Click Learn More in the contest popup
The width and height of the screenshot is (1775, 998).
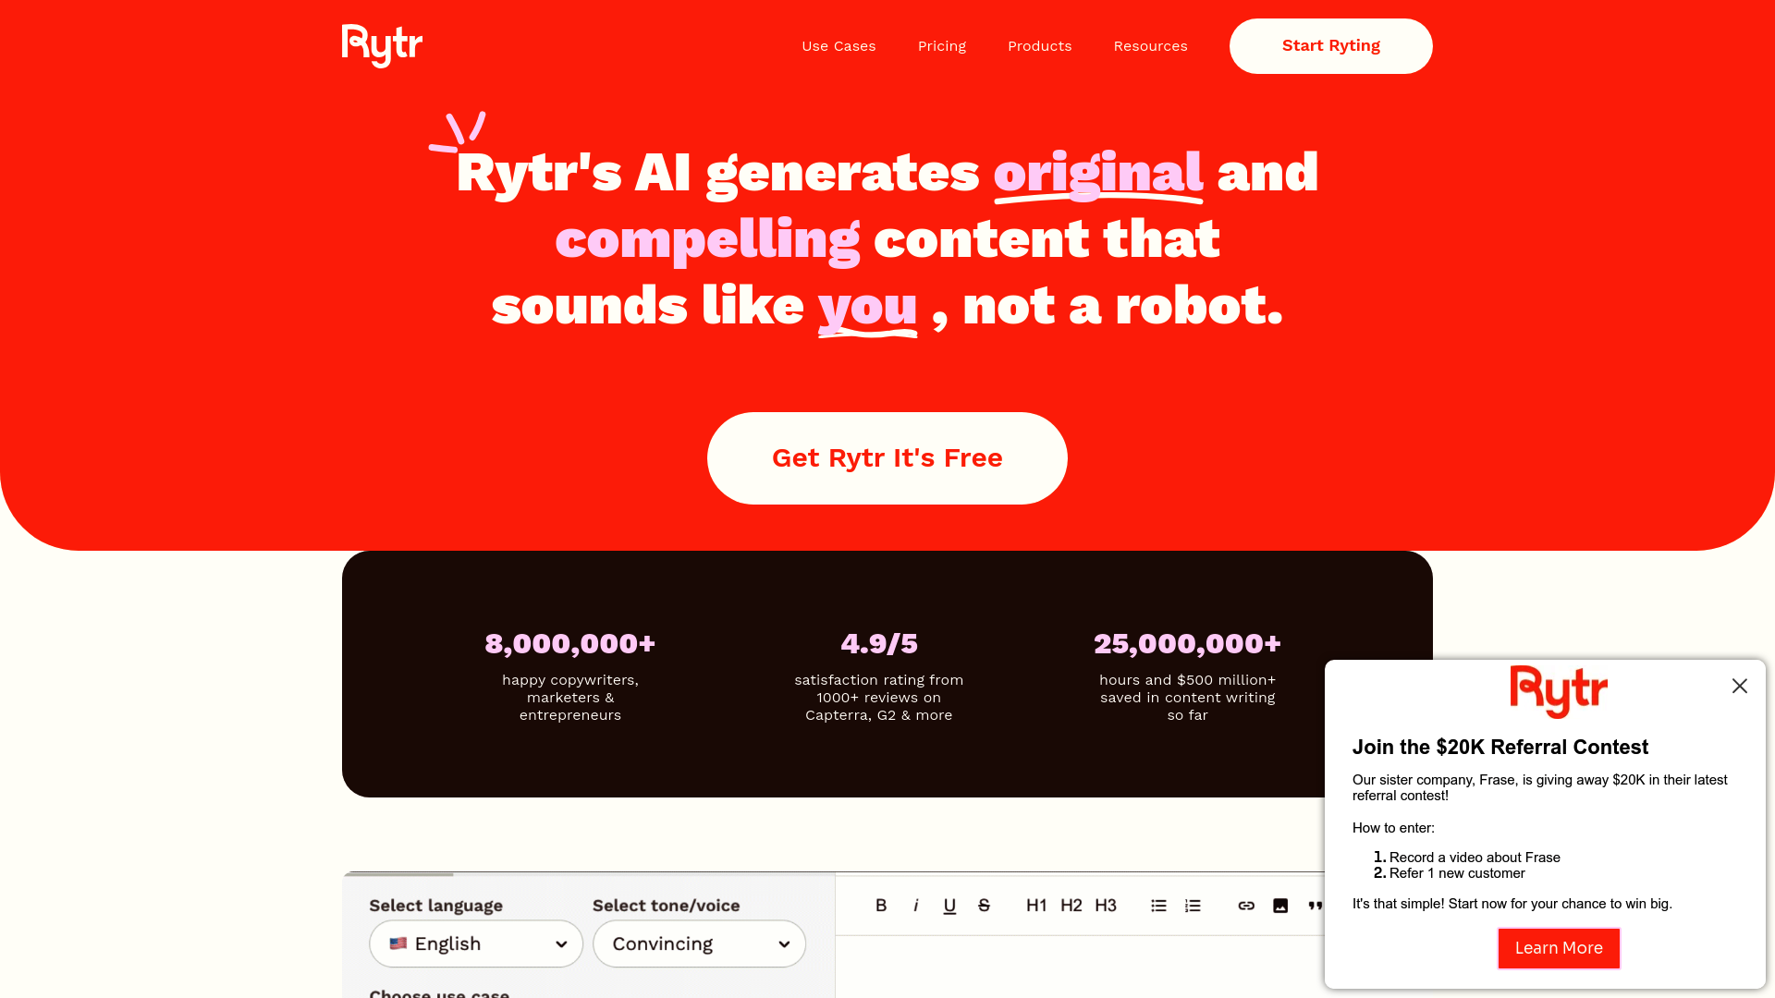tap(1559, 948)
